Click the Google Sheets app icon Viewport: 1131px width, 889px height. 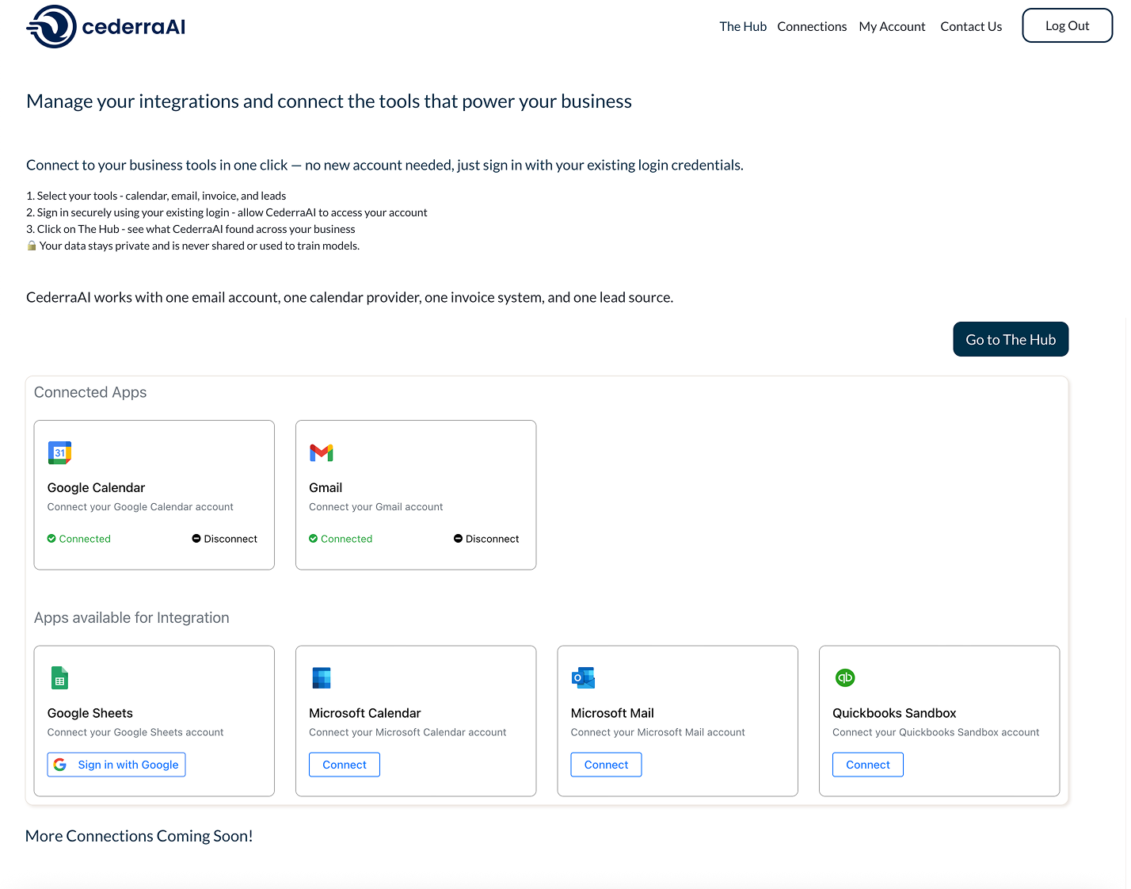(x=59, y=678)
